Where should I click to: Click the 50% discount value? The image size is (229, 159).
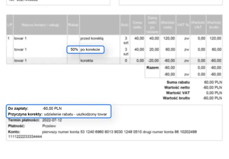pyautogui.click(x=74, y=50)
